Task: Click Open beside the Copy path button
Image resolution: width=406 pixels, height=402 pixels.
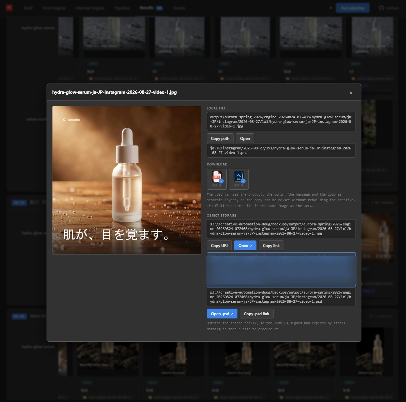Action: click(x=245, y=139)
